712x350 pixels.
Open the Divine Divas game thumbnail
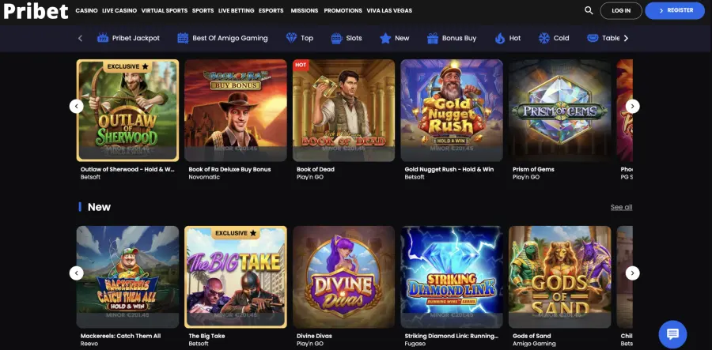[x=344, y=277]
